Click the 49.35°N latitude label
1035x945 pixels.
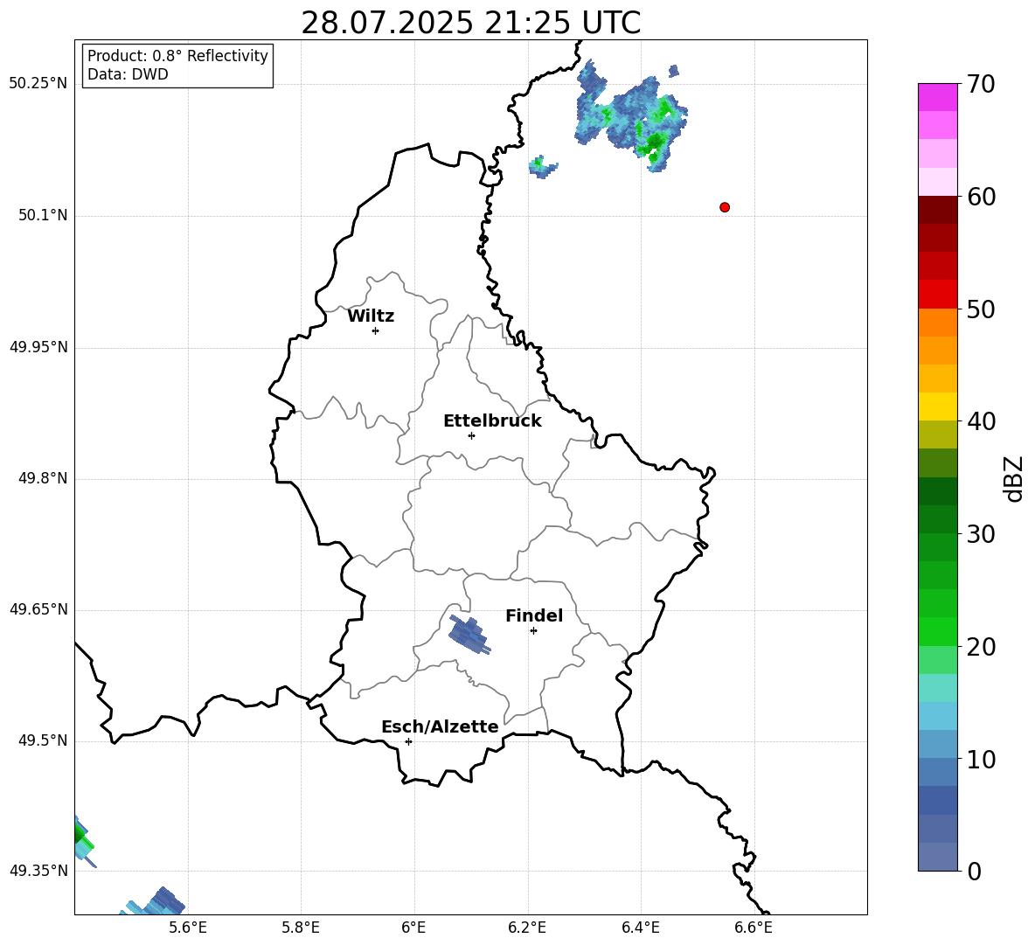38,871
